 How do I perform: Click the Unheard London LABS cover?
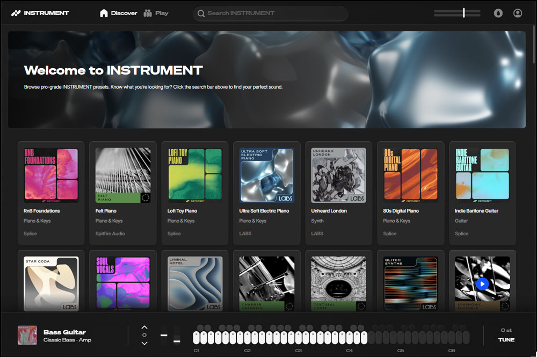338,175
